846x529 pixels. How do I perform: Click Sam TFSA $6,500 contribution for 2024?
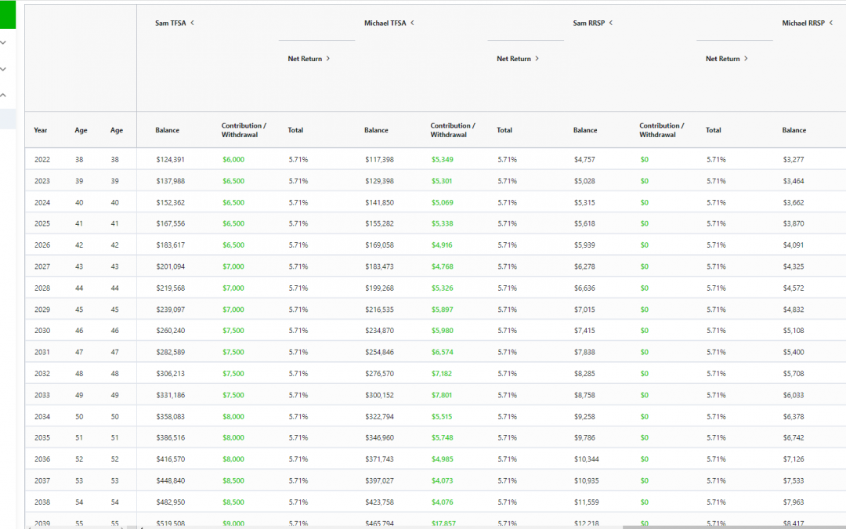(233, 202)
